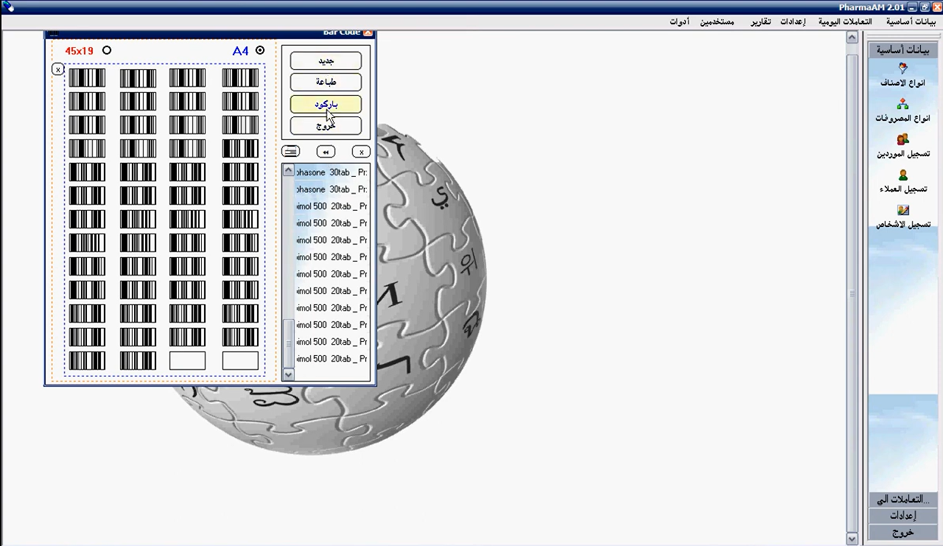943x546 pixels.
Task: Expand the إعدادات sidebar section
Action: pos(902,516)
